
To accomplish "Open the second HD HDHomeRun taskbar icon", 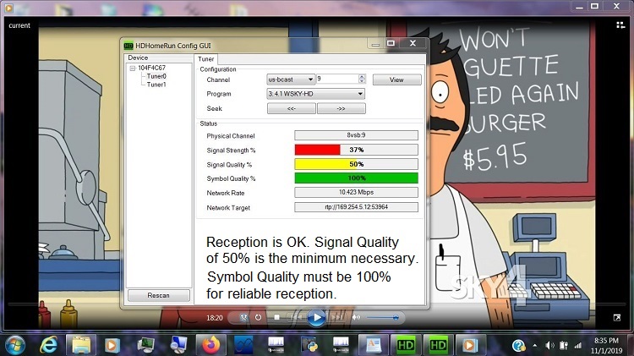I will (438, 345).
